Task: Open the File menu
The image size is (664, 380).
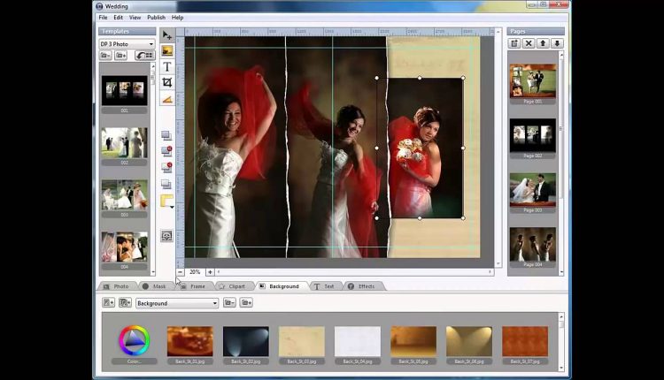Action: (x=103, y=18)
